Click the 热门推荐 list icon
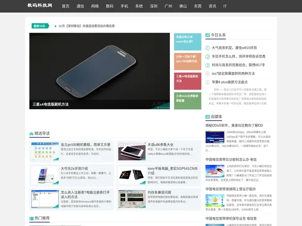The height and width of the screenshot is (226, 302). [x=31, y=218]
